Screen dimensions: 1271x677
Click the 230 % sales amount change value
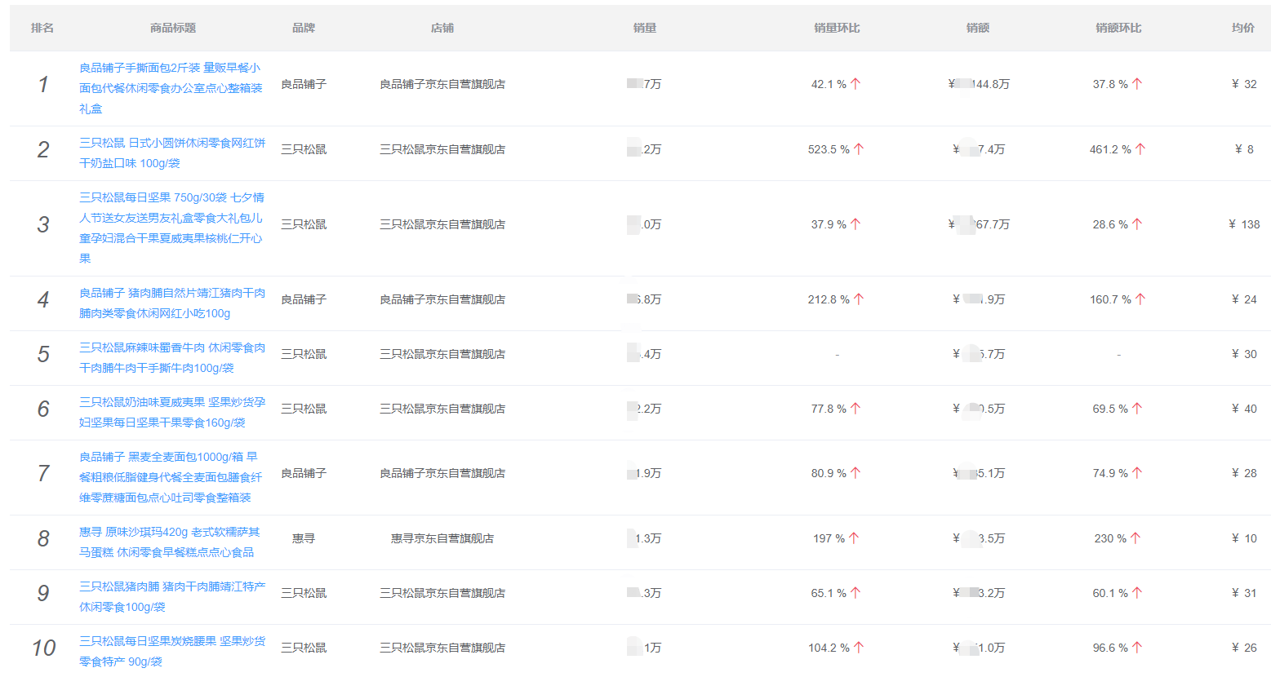click(x=1110, y=538)
